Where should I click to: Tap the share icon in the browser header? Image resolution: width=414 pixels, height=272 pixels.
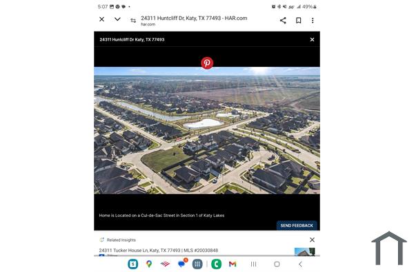[283, 20]
